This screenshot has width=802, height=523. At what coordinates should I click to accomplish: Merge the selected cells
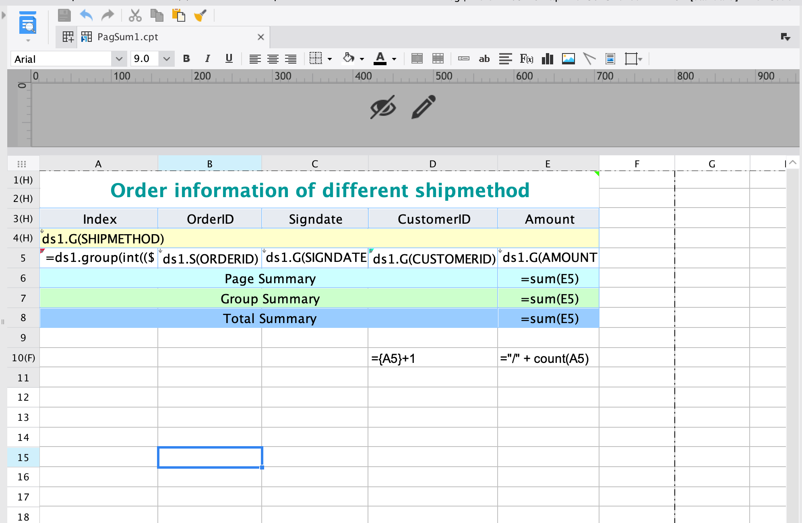click(x=417, y=59)
